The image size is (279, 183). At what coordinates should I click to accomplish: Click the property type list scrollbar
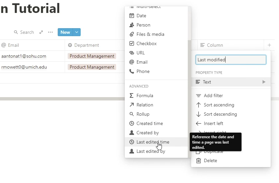pos(189,99)
